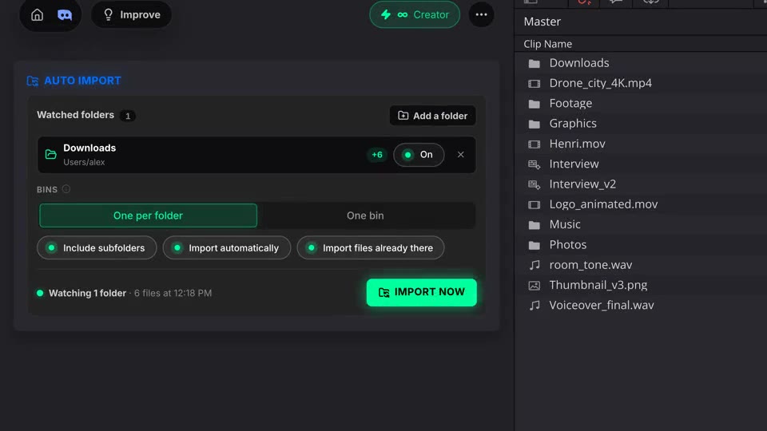Toggle Include subfolders
Viewport: 767px width, 431px height.
coord(97,248)
